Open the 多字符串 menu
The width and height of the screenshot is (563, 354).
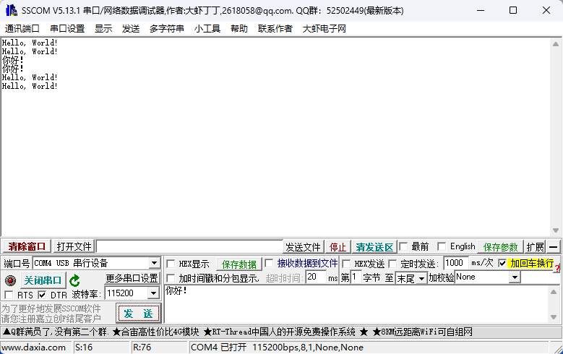(x=167, y=29)
